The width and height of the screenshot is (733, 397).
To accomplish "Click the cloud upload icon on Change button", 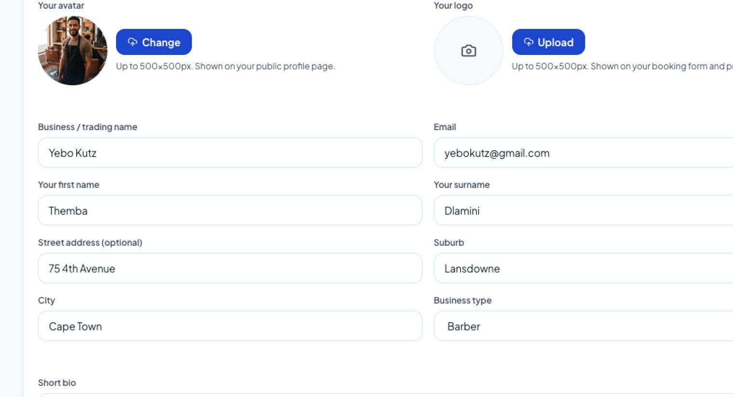I will tap(133, 42).
